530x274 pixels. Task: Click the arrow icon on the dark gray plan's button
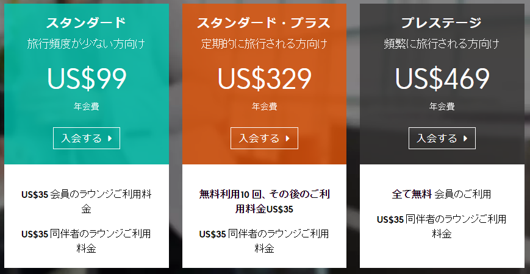tap(465, 138)
